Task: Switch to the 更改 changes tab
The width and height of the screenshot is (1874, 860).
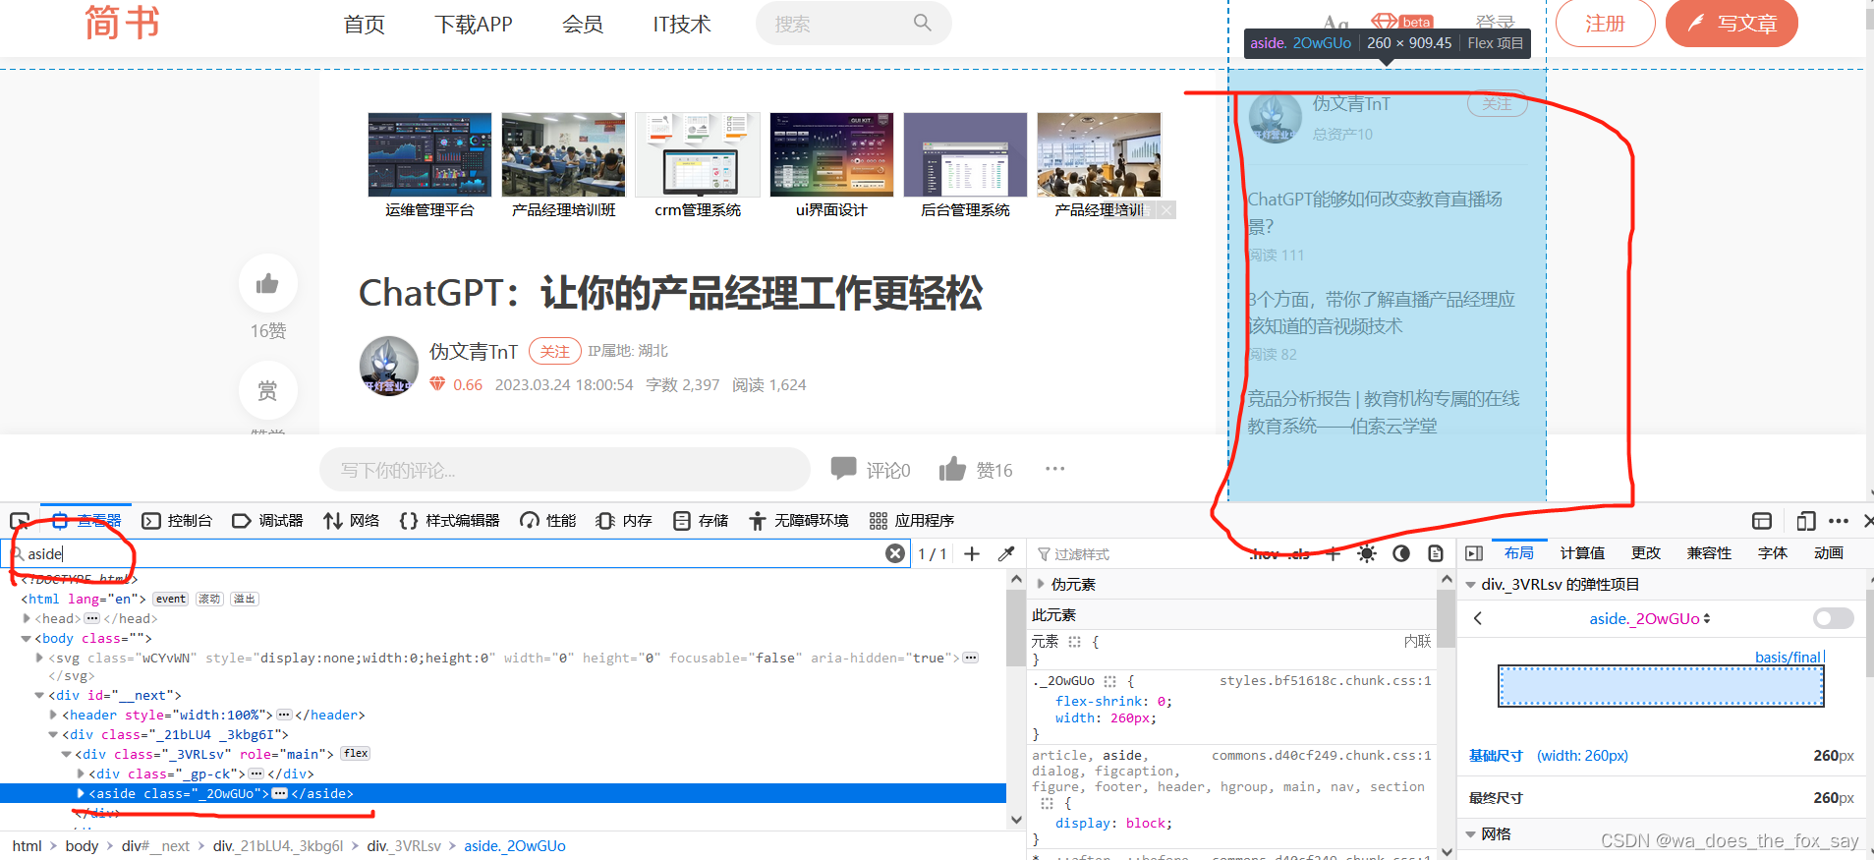Action: [x=1646, y=552]
